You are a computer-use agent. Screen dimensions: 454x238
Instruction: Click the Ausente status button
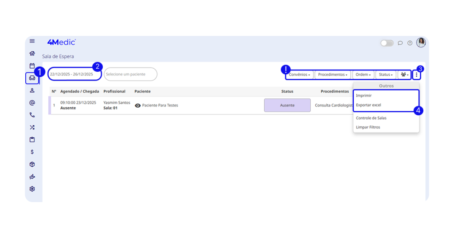point(287,105)
